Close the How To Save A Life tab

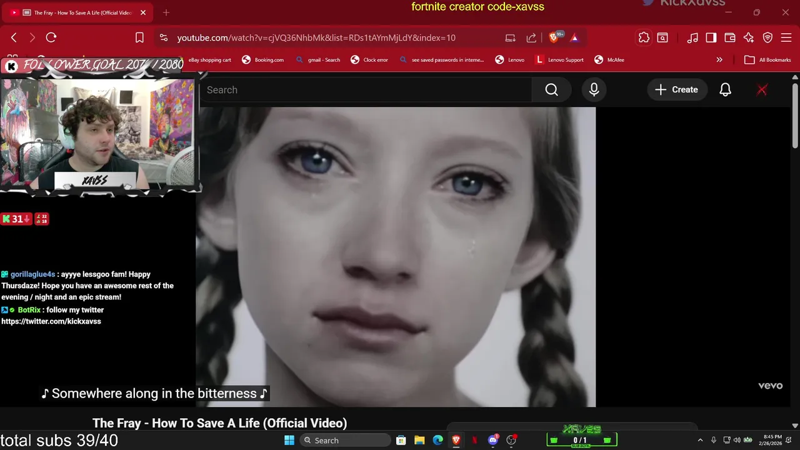(143, 12)
